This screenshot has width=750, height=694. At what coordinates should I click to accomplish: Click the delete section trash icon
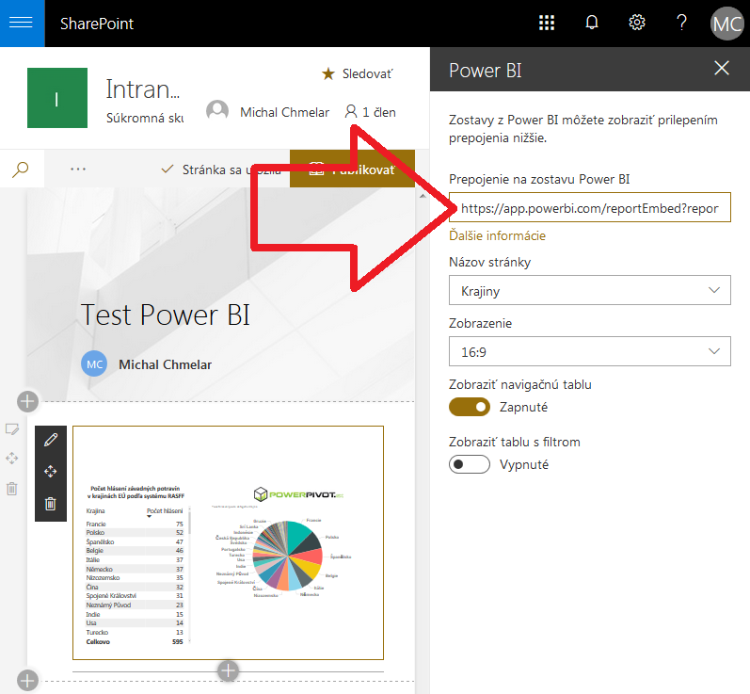pyautogui.click(x=12, y=489)
